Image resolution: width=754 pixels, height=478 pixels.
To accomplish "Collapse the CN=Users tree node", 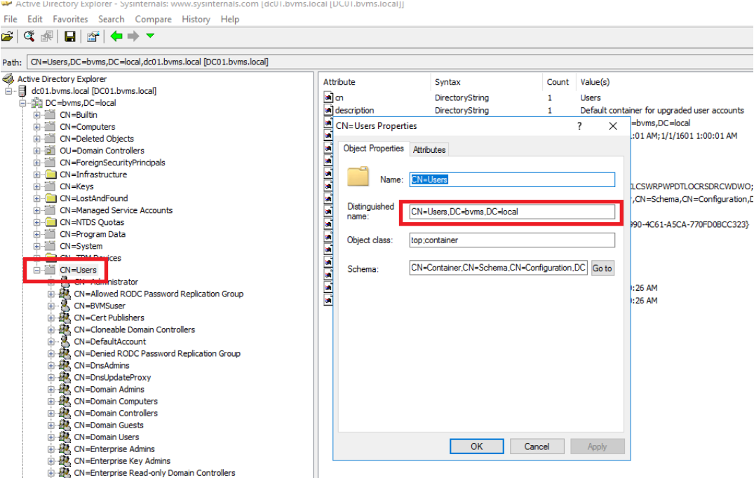I will (37, 270).
